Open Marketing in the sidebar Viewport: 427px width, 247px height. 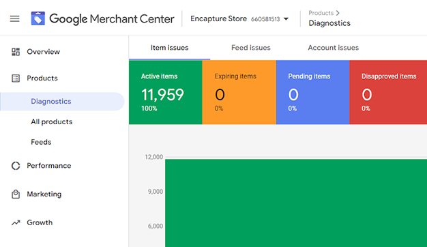(44, 194)
